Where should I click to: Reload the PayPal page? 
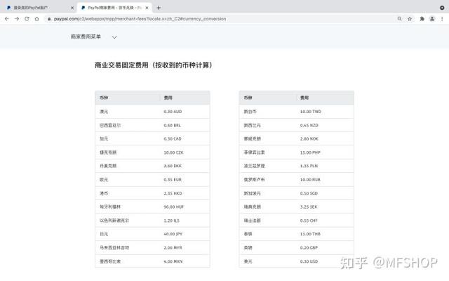(x=27, y=19)
